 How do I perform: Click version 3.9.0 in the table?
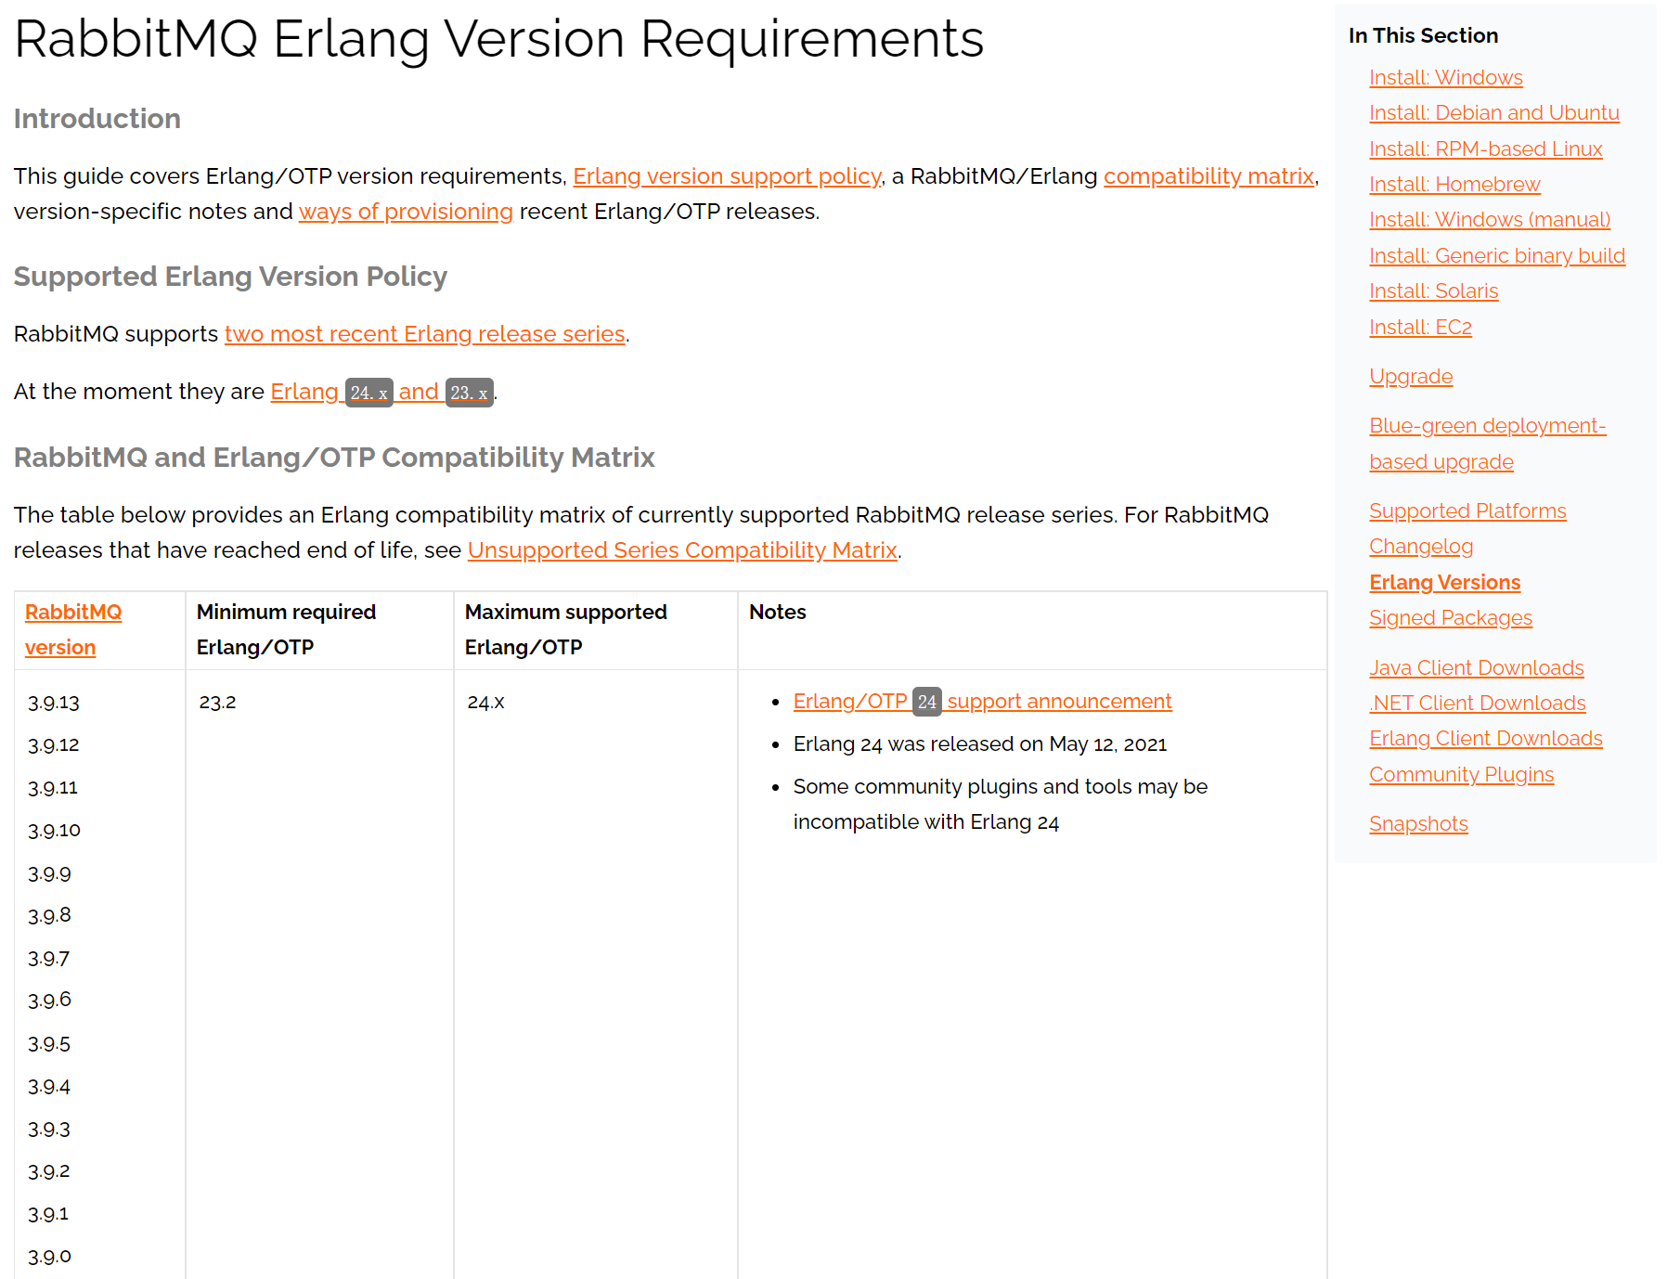[49, 1257]
